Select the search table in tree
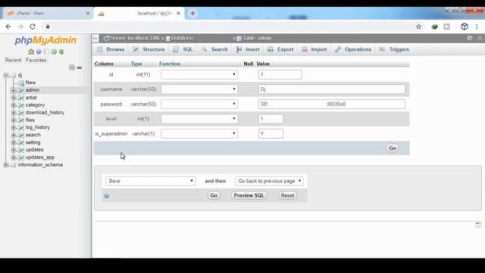Image resolution: width=485 pixels, height=273 pixels. click(33, 135)
